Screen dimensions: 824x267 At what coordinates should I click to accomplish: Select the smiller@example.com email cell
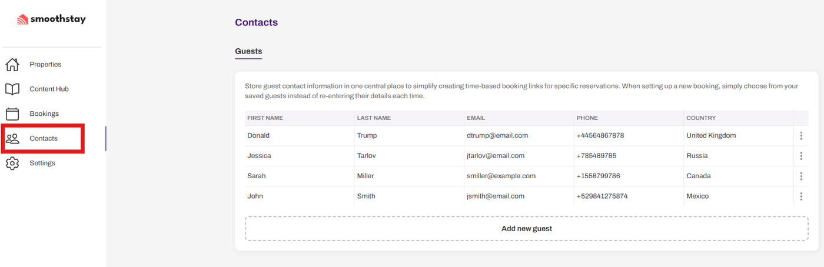tap(501, 176)
